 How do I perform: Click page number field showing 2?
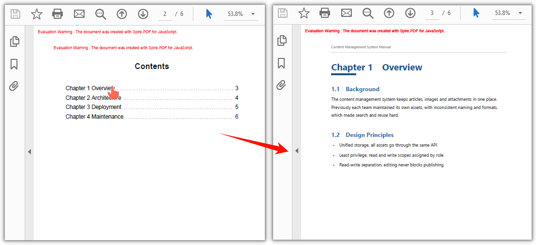pos(165,14)
